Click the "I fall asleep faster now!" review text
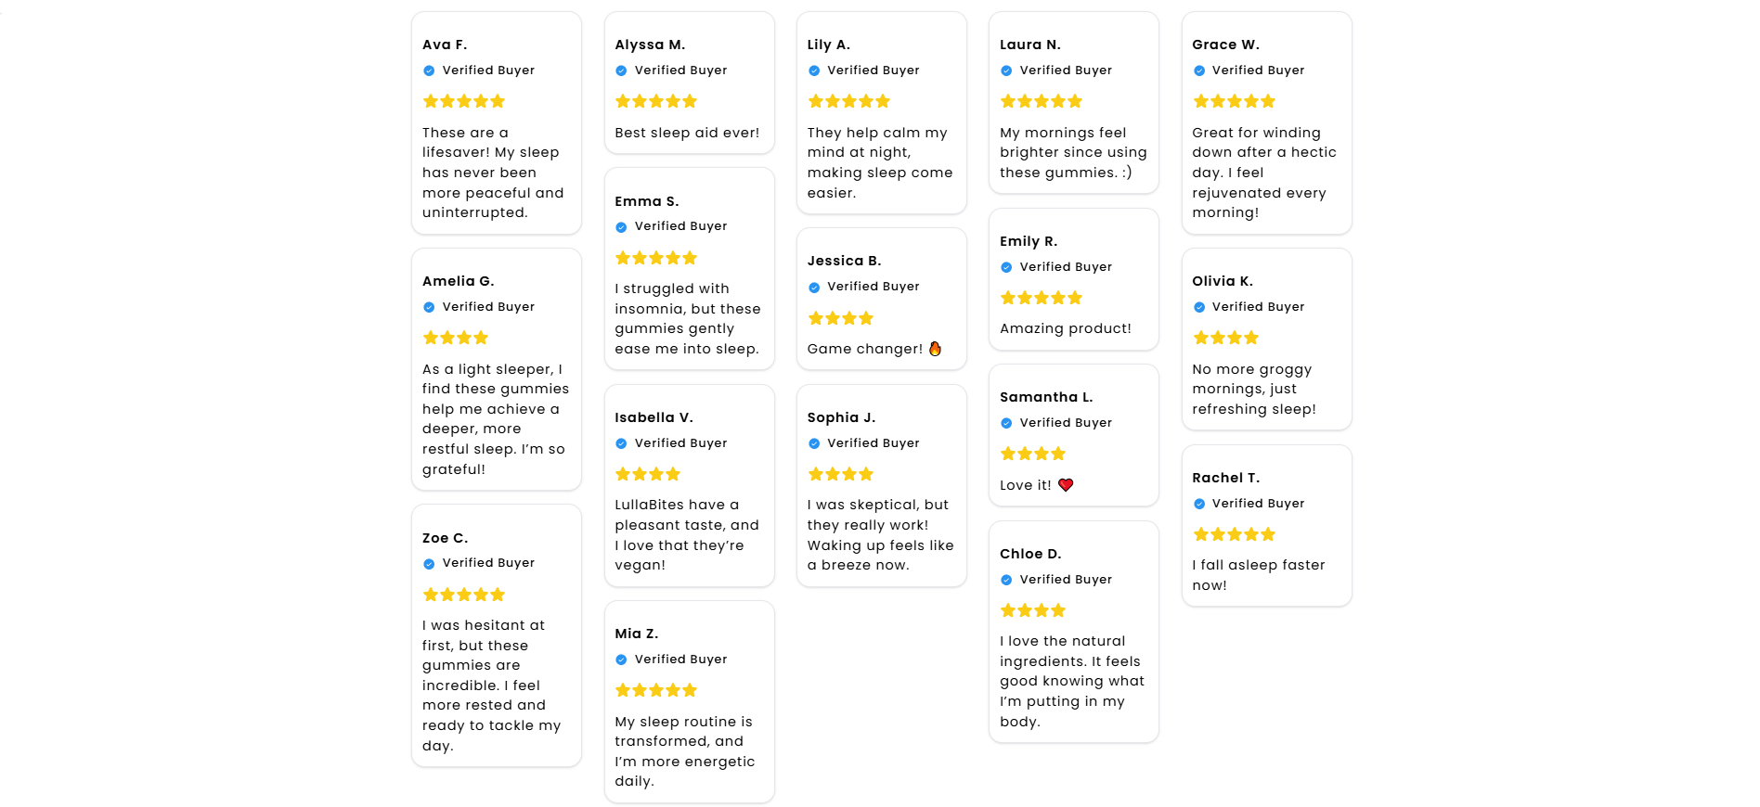The height and width of the screenshot is (807, 1760). [1258, 575]
